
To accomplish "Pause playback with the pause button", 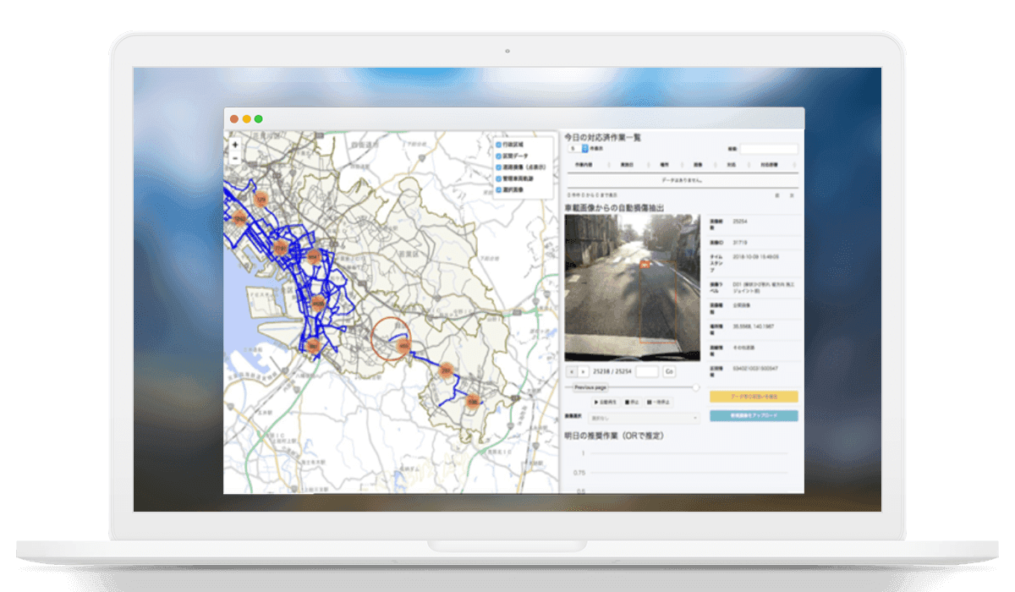I will click(x=660, y=402).
